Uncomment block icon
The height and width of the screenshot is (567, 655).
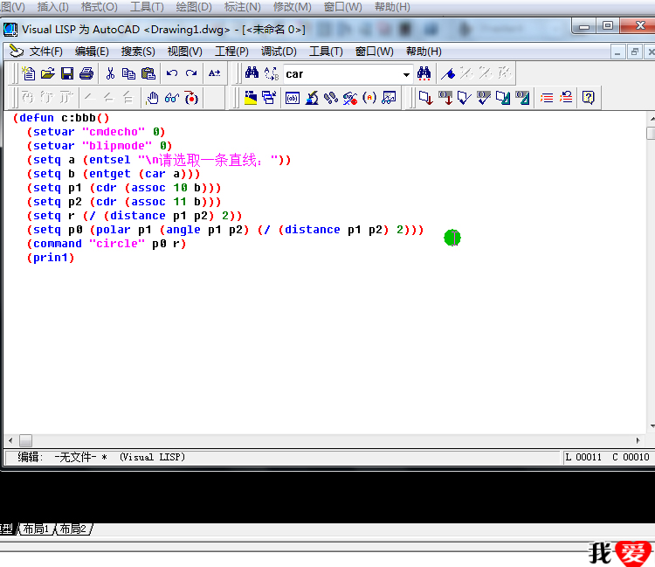point(566,98)
